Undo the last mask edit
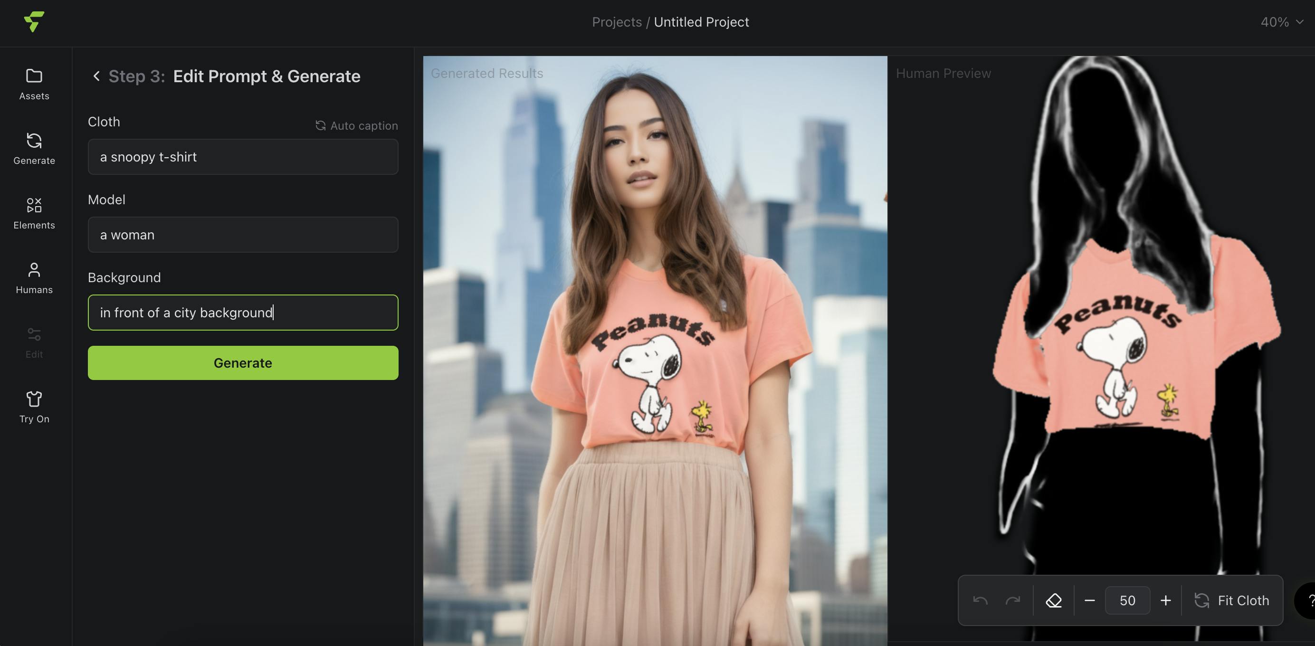Screen dimensions: 1315x646 click(980, 600)
